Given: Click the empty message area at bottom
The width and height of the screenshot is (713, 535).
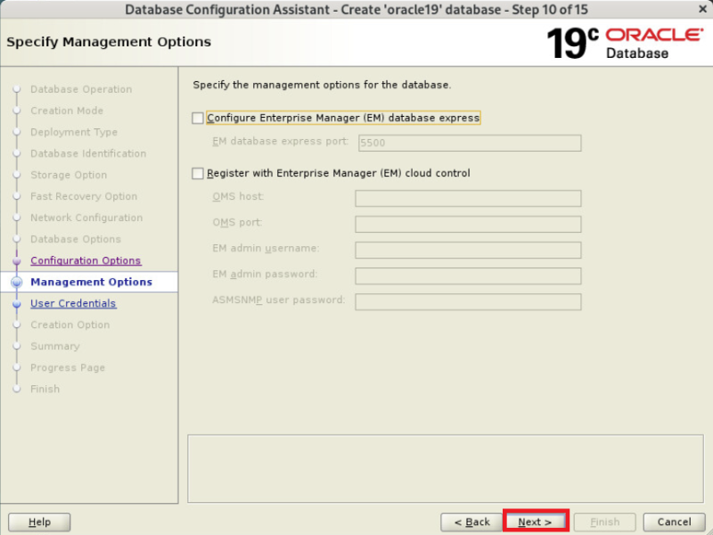Looking at the screenshot, I should click(445, 469).
